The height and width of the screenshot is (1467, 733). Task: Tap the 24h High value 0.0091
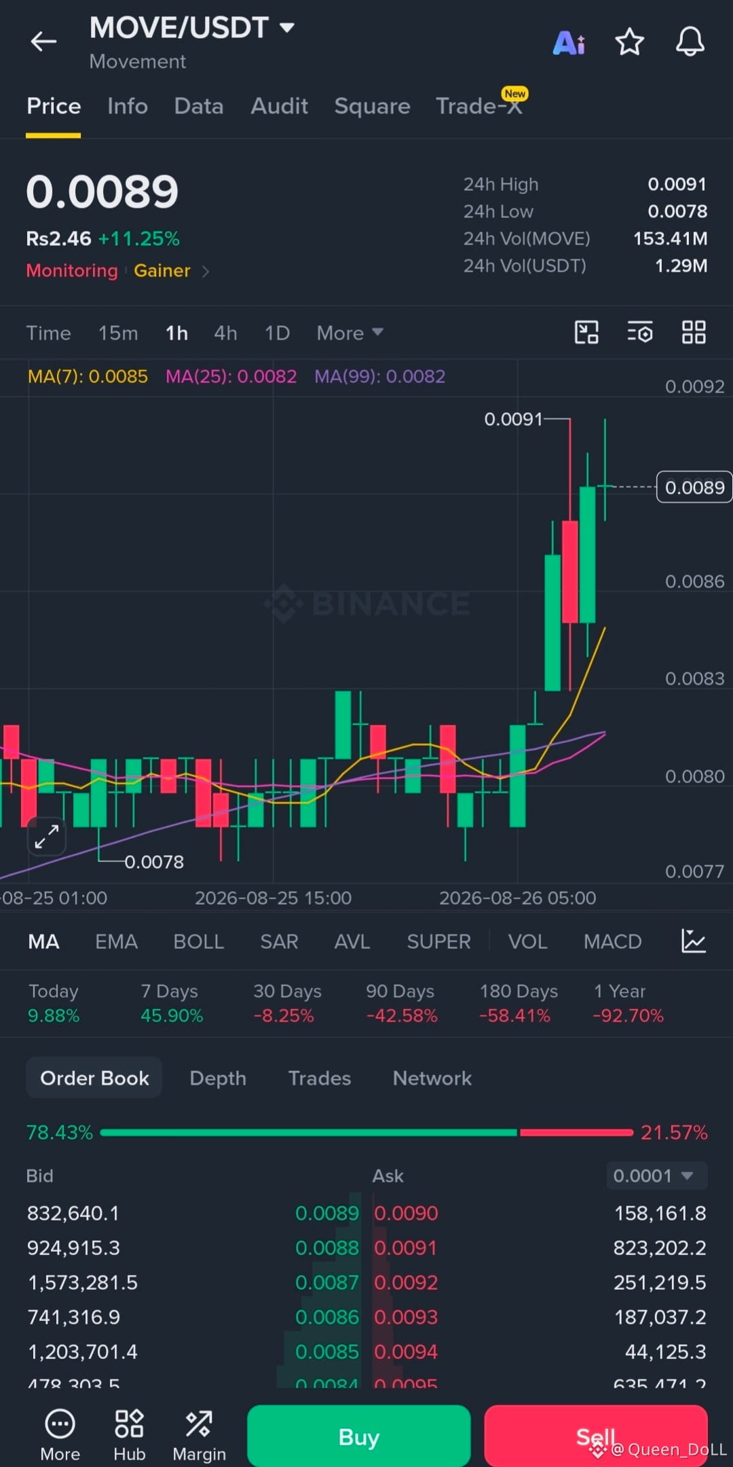click(x=677, y=184)
